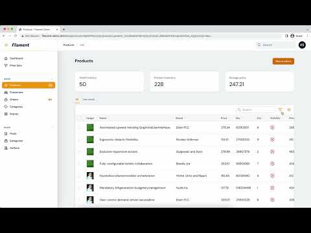The width and height of the screenshot is (311, 233).
Task: Select checkbox for Fully-configurable holistic collaboration row
Action: pos(80,164)
